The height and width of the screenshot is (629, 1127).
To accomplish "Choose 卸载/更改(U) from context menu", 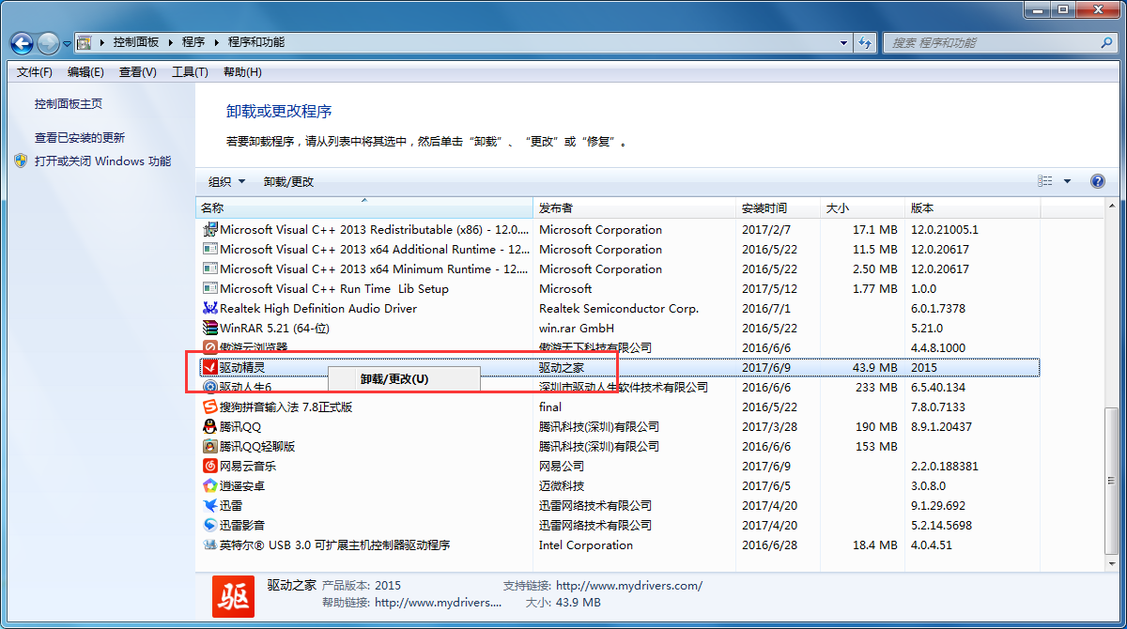I will pos(394,379).
